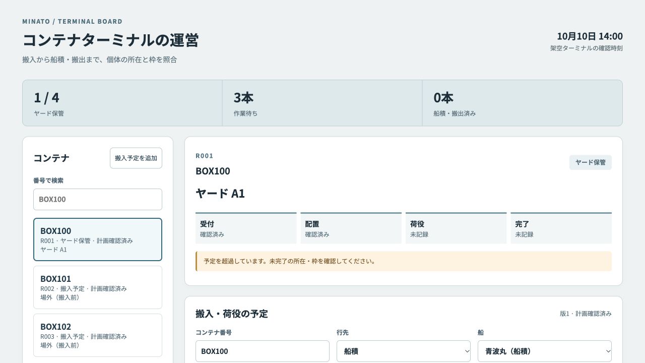
Task: Click the R001 reference code in detail panel
Action: pyautogui.click(x=205, y=156)
